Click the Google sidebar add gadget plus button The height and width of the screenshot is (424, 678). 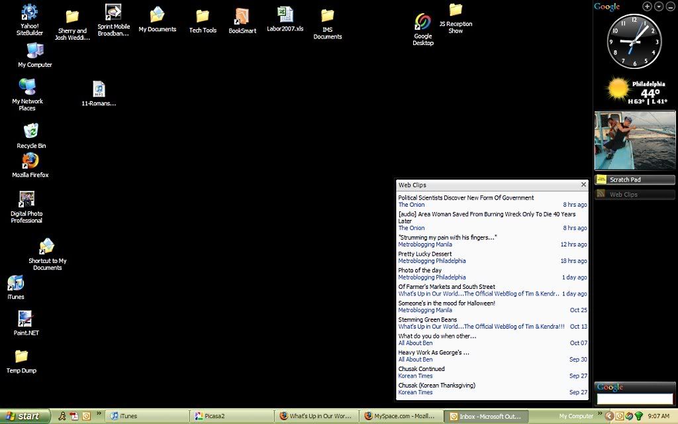point(647,7)
